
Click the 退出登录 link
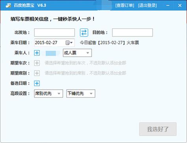click(148, 6)
